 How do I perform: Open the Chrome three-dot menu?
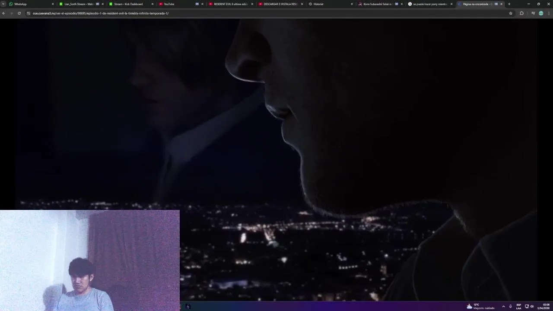(x=549, y=13)
